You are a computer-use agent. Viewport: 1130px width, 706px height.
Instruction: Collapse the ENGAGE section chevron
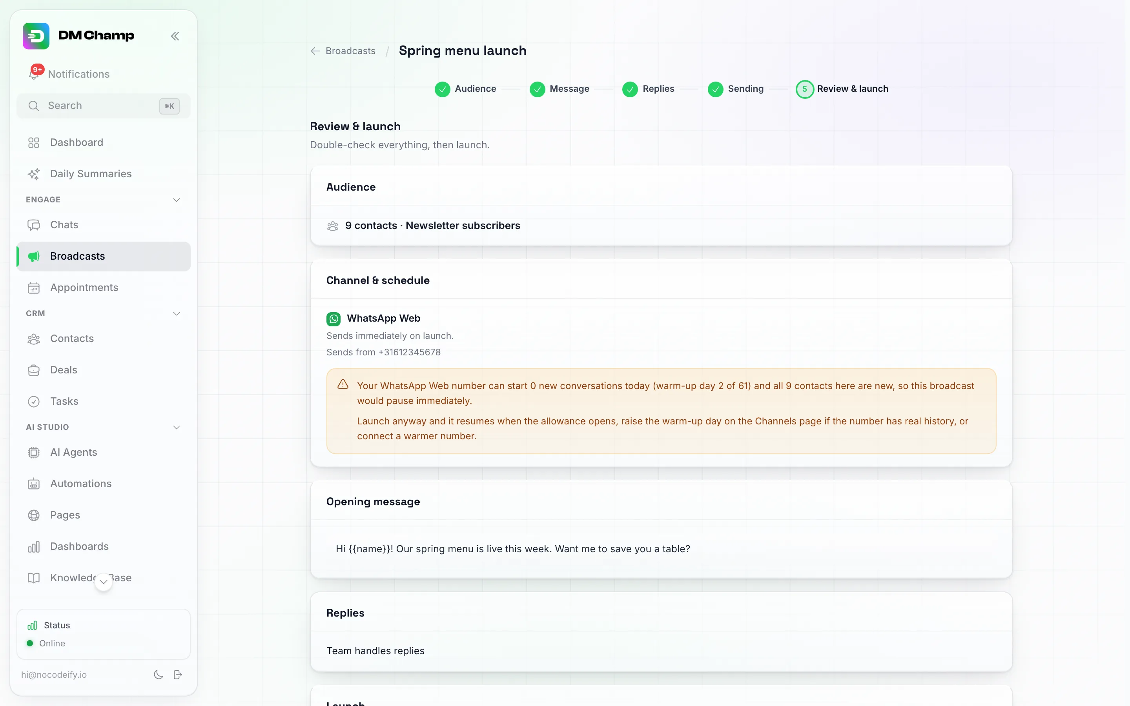tap(177, 200)
